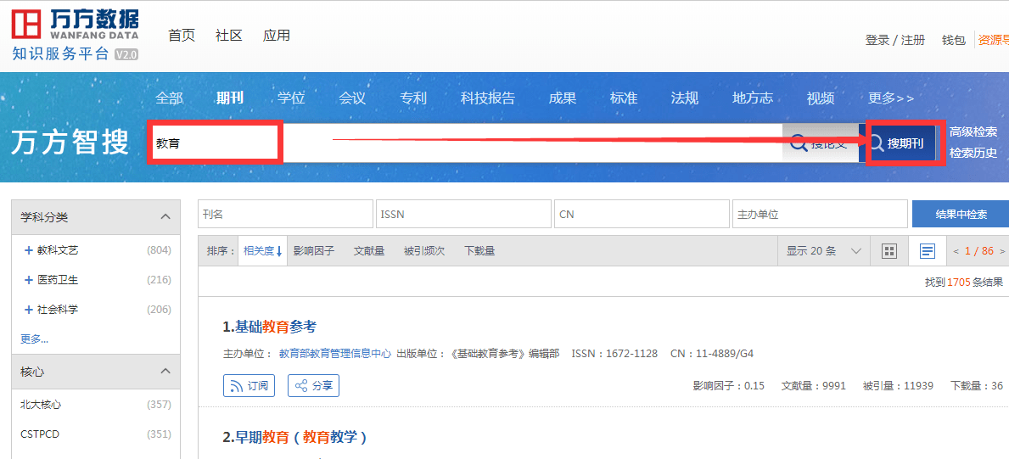Select the 全部 tab
This screenshot has width=1009, height=459.
point(169,98)
